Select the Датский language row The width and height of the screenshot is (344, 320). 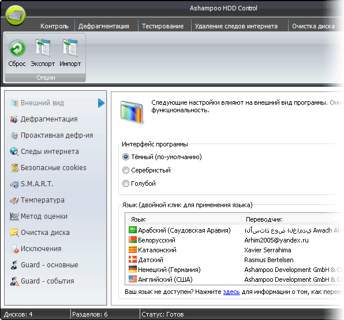(235, 260)
